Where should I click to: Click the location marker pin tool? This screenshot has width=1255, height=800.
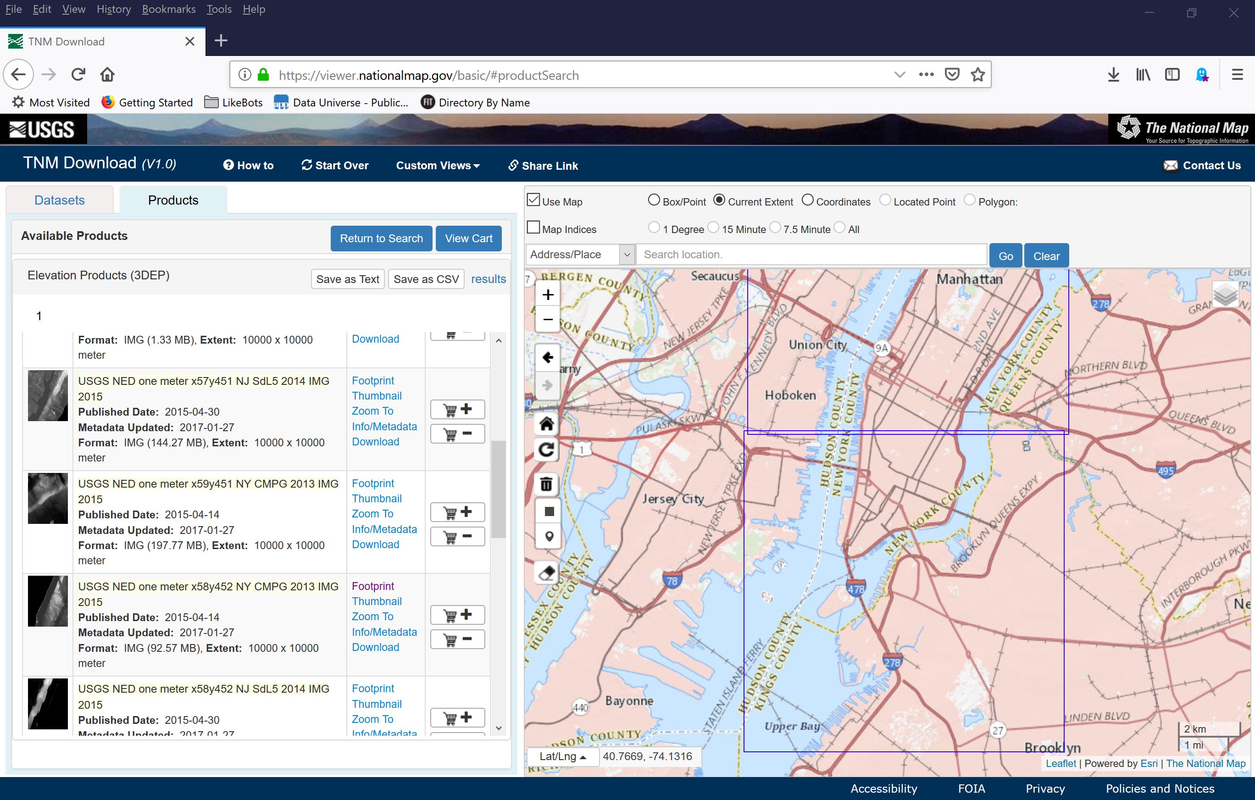549,536
